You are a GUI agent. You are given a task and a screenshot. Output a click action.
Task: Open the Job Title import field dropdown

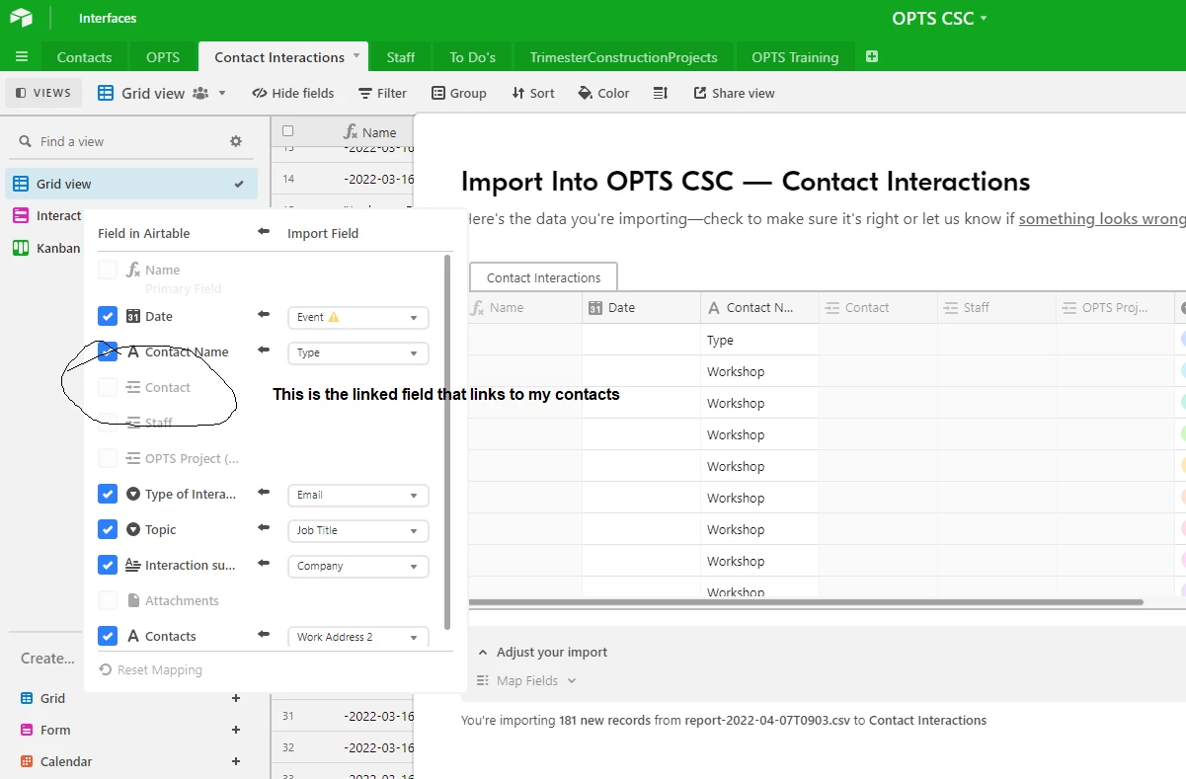click(357, 530)
